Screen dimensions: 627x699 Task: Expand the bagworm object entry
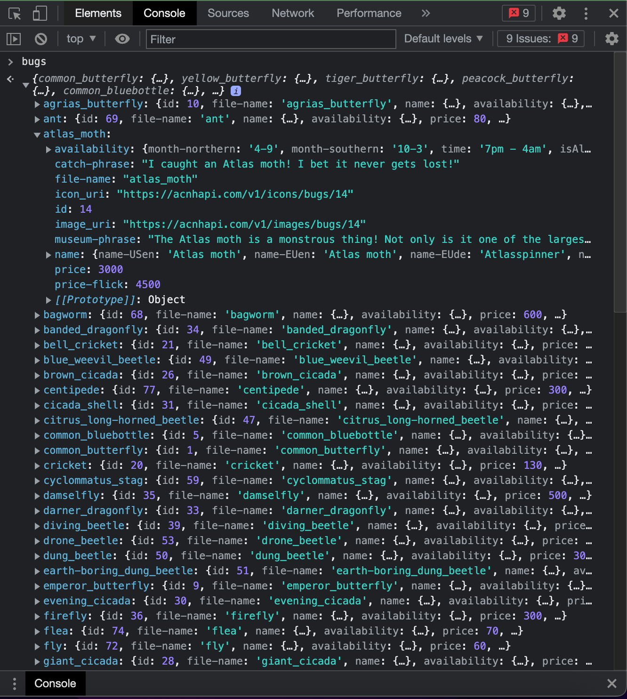click(x=37, y=314)
